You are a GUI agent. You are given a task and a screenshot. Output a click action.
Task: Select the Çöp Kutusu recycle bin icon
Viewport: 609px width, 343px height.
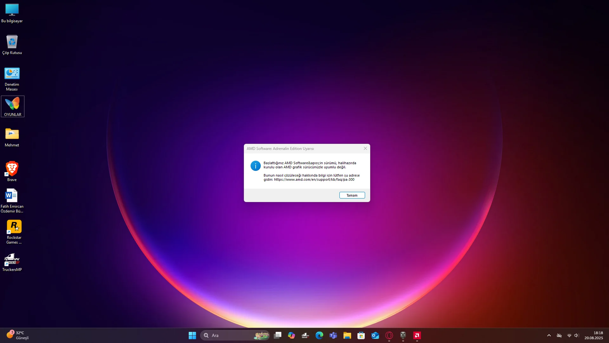point(12,42)
